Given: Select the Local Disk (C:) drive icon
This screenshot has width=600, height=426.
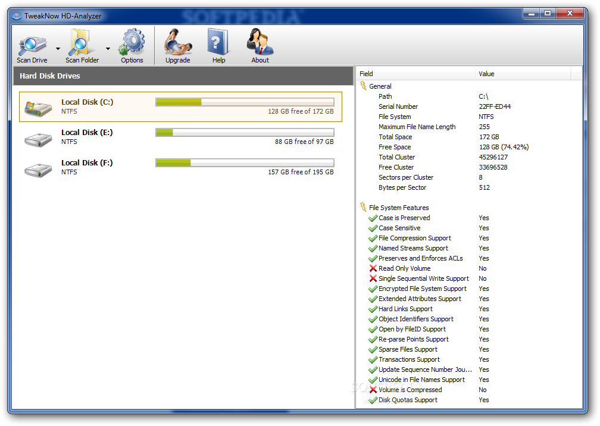Looking at the screenshot, I should coord(38,108).
